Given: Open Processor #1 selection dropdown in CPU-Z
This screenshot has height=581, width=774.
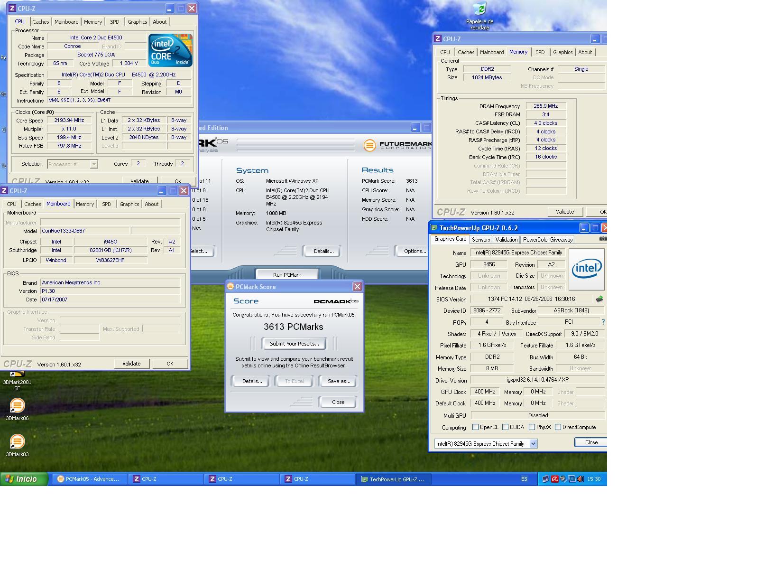Looking at the screenshot, I should click(94, 164).
